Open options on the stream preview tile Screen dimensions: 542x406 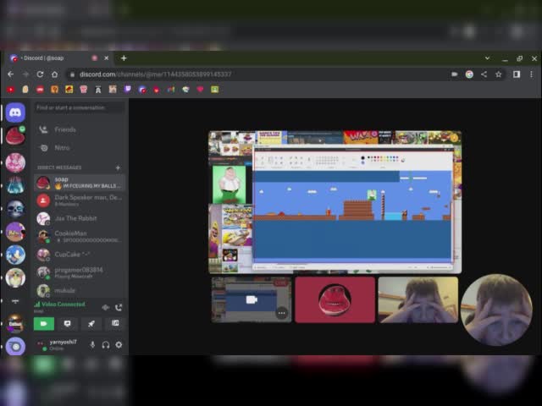[x=282, y=313]
